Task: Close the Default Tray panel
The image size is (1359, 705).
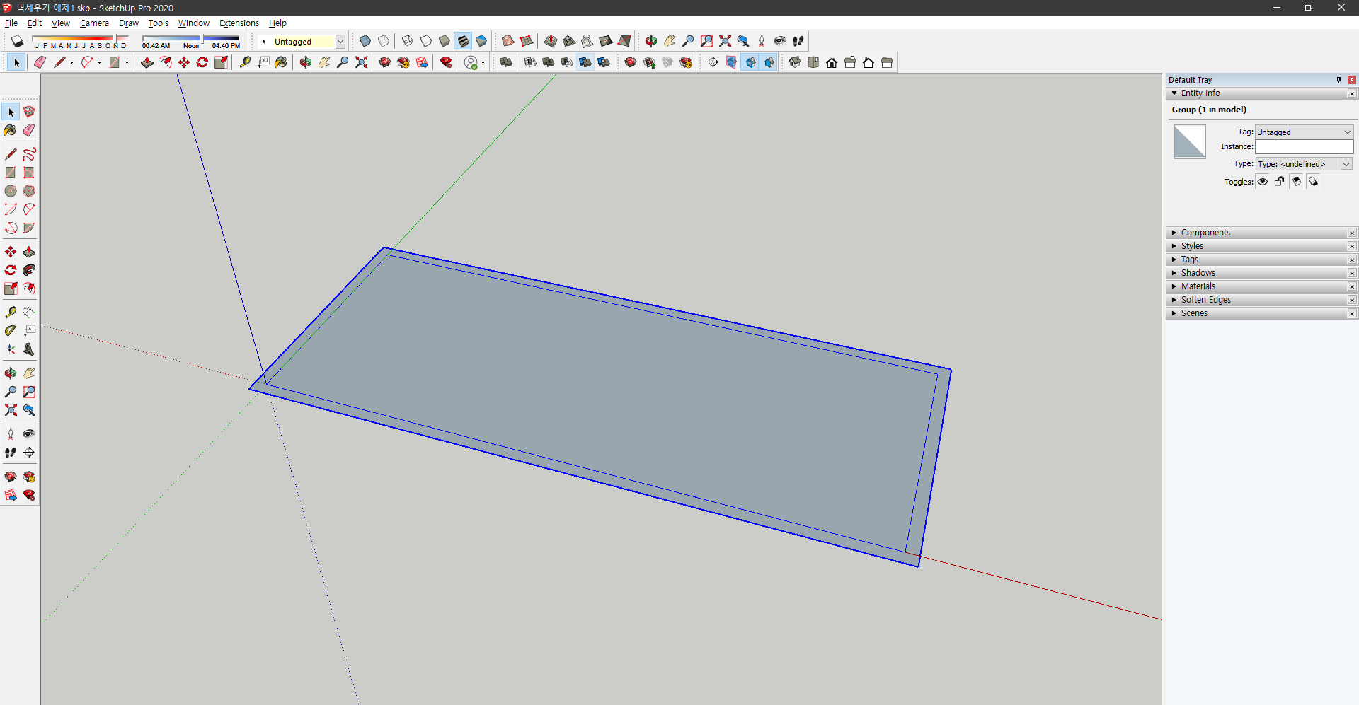Action: [x=1352, y=80]
